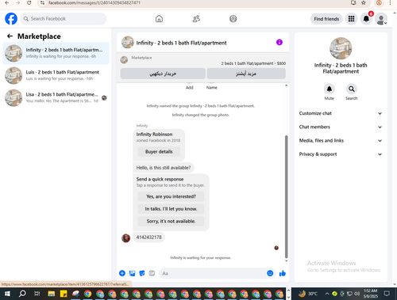Open Task View on taskbar
Screen dimensions: 397x300
37,294
